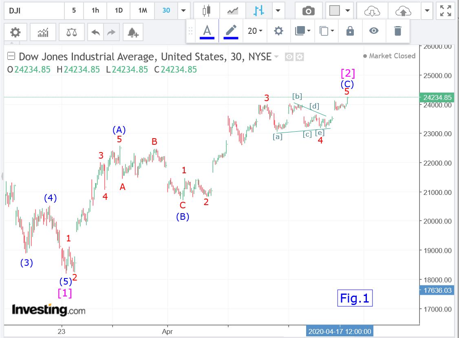This screenshot has width=459, height=338.
Task: Click the 24234.85 current price label
Action: [437, 97]
